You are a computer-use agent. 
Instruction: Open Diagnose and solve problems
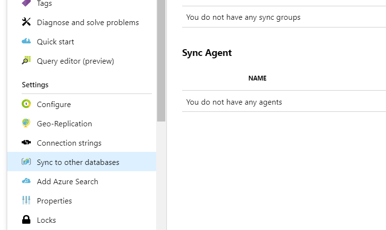point(81,22)
